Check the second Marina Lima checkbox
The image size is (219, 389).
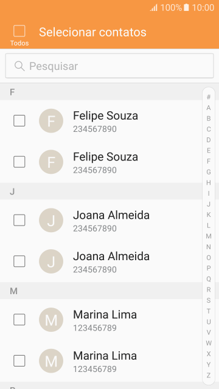pos(19,360)
